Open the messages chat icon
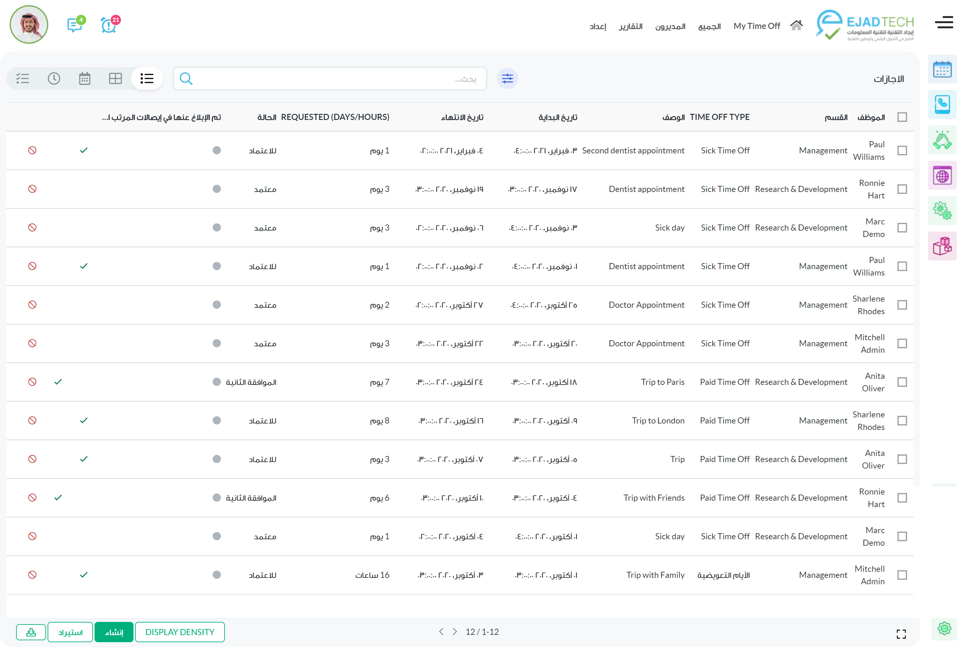 [74, 25]
